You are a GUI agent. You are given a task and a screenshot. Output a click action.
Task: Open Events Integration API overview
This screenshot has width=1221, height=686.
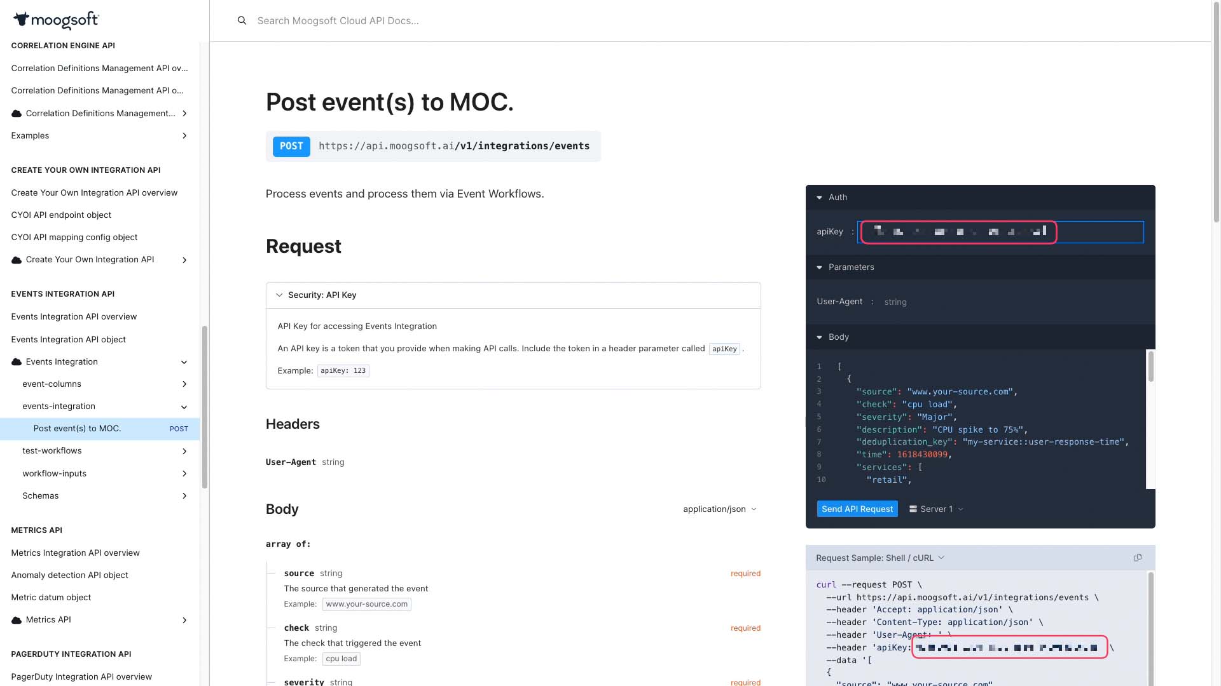(74, 317)
